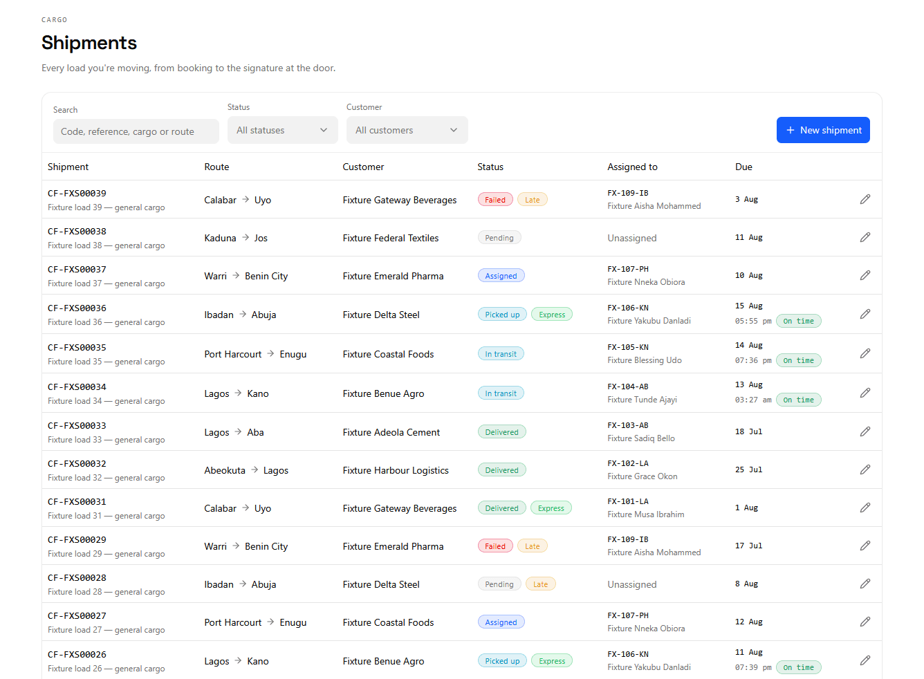Click Express badge on CF-FXS00036 row
924x679 pixels.
[552, 315]
